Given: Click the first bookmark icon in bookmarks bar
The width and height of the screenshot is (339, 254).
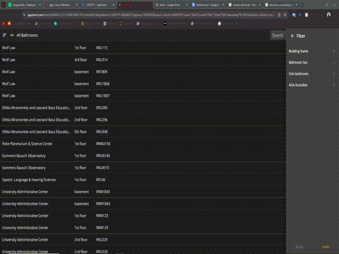Looking at the screenshot, I should 4,24.
